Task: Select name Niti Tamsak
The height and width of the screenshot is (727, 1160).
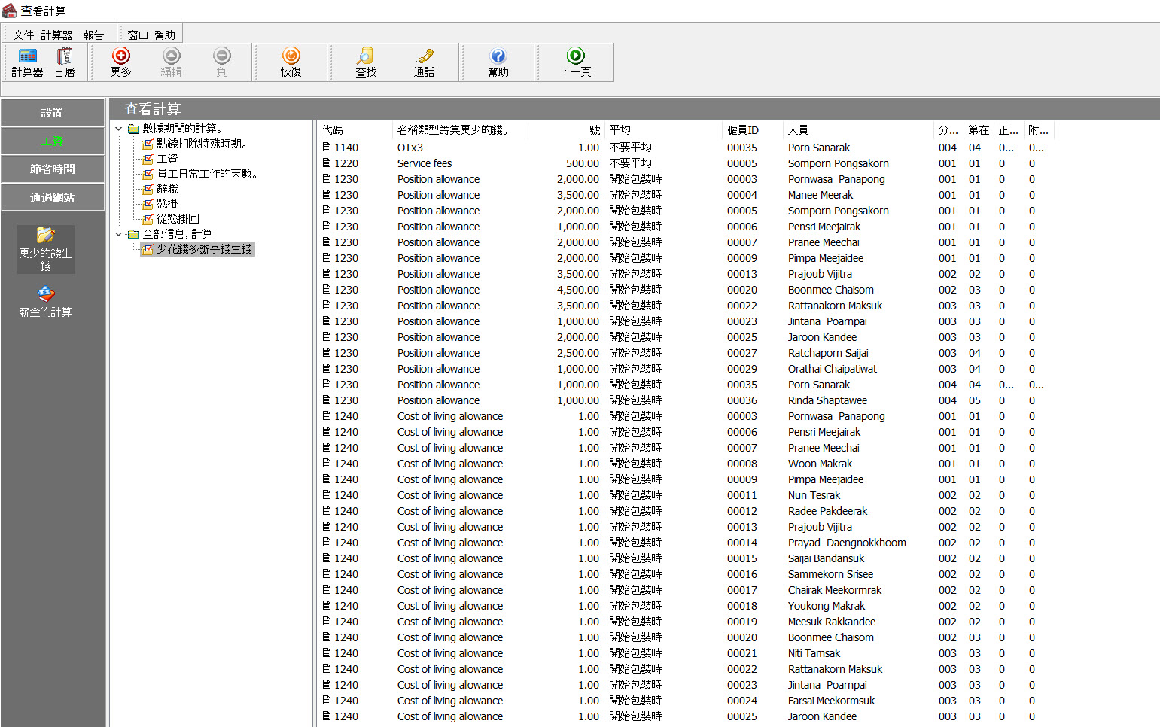Action: pos(814,653)
